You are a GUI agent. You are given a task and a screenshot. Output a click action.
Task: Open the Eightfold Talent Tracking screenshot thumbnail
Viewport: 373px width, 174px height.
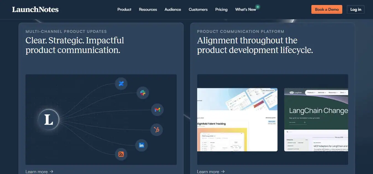point(237,120)
